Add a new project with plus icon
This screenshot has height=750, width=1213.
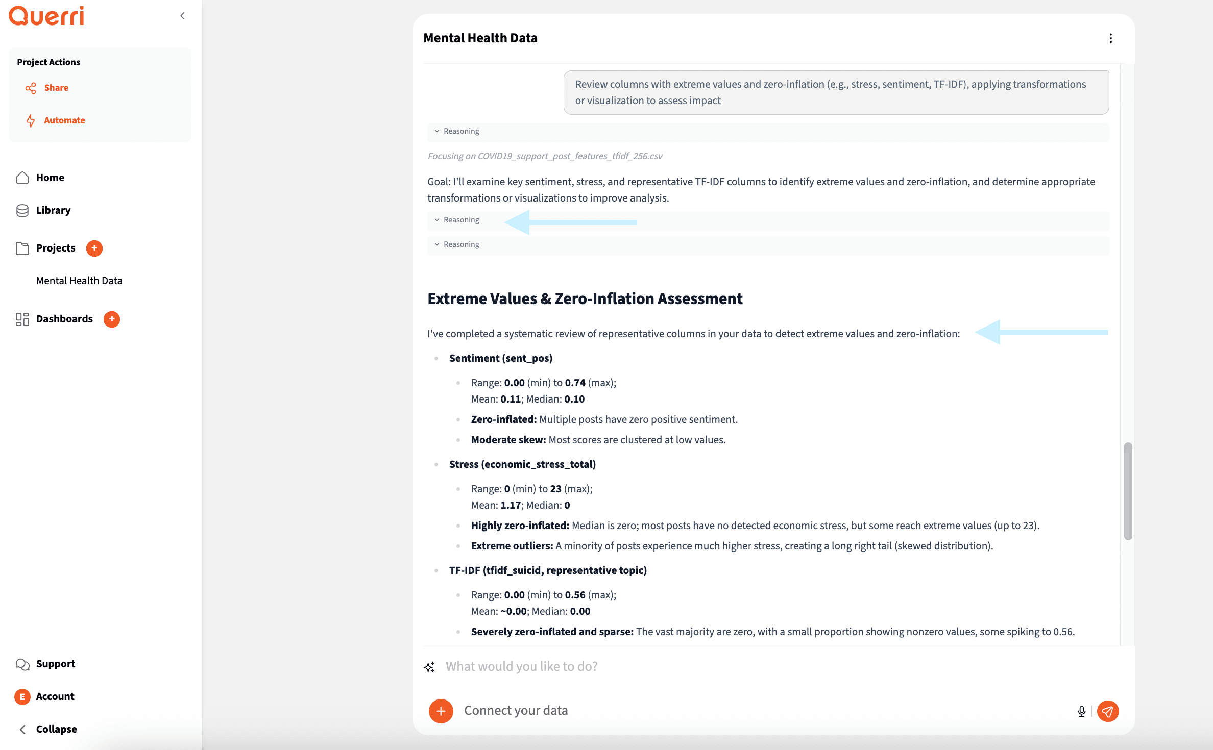tap(94, 248)
